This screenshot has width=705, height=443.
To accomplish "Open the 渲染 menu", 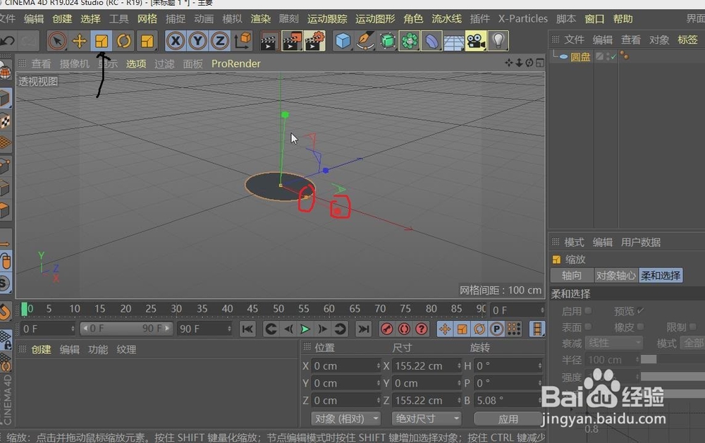I will (x=261, y=19).
